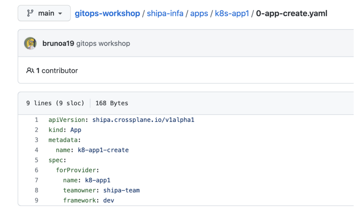Click the '9 lines (9 sloc)' label

click(55, 103)
